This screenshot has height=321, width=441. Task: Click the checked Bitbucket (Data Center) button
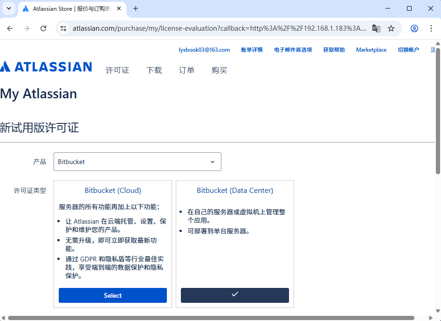[235, 295]
